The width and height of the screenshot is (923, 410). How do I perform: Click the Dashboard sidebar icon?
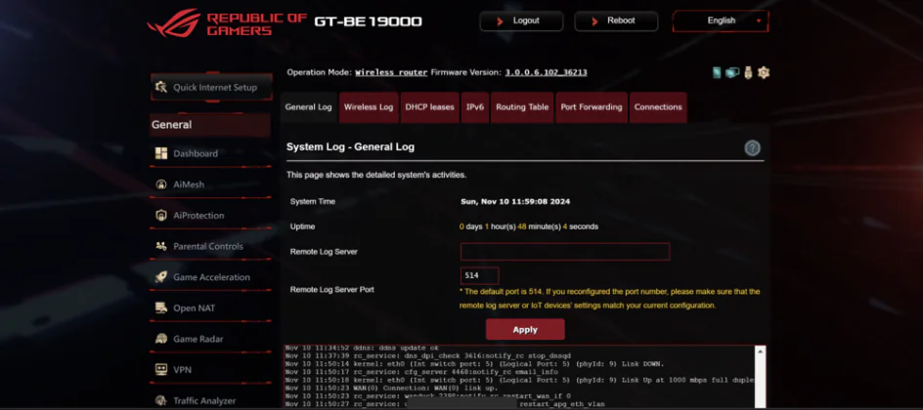[x=160, y=153]
